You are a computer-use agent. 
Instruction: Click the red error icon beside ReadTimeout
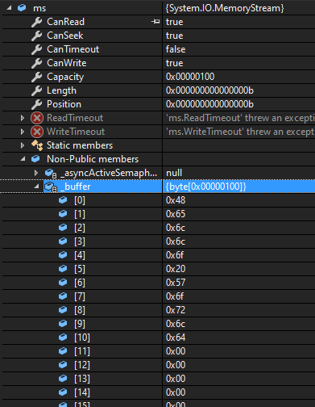point(37,118)
